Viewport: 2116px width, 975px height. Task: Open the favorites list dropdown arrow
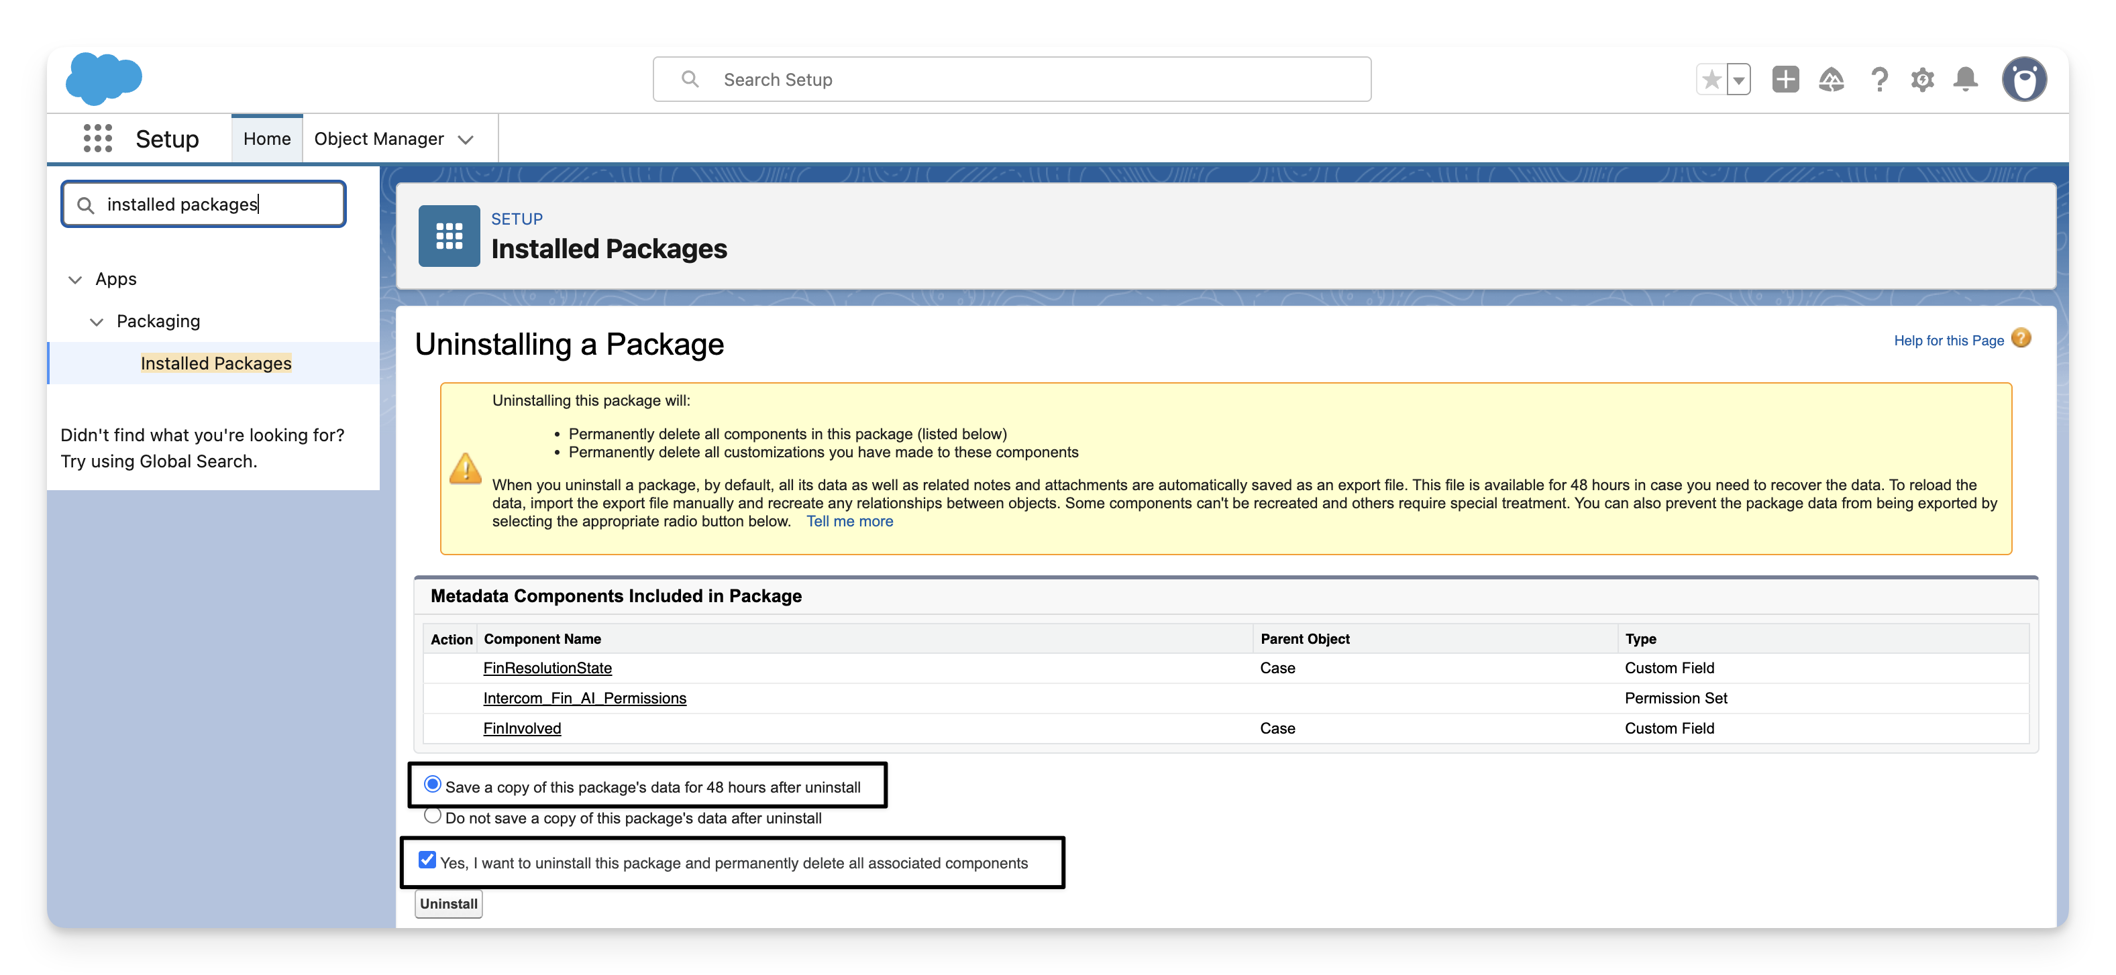[1738, 80]
